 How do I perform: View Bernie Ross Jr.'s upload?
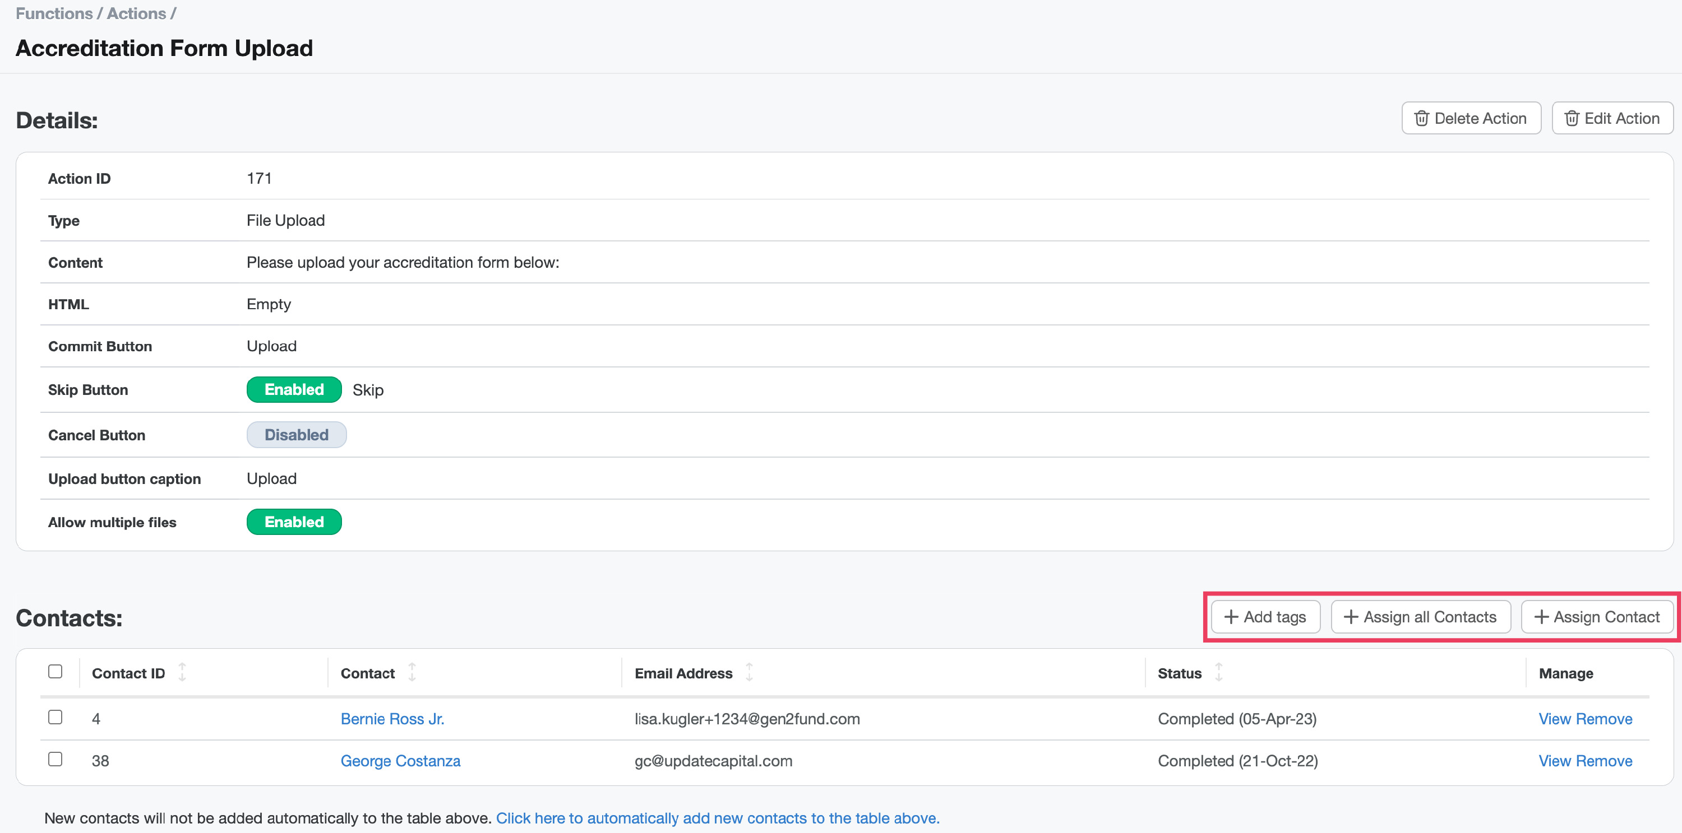coord(1554,719)
